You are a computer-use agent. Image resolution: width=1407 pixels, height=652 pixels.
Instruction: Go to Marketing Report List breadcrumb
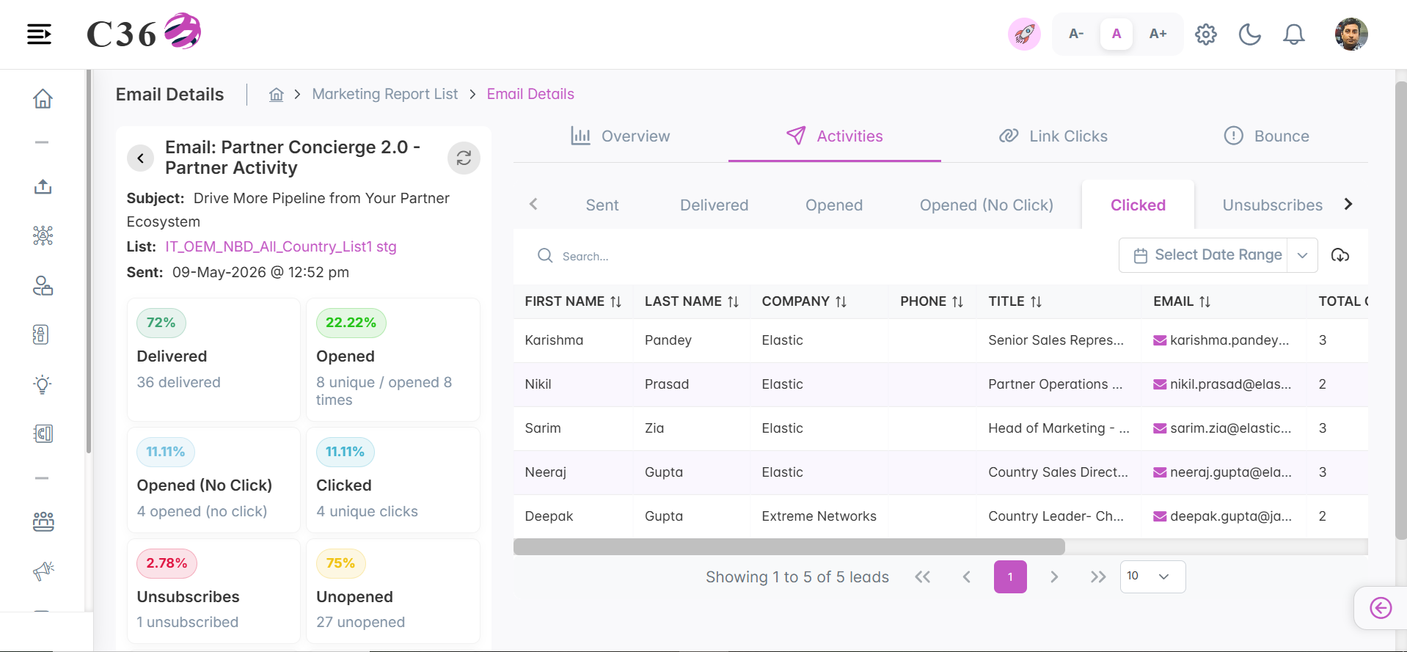[384, 94]
